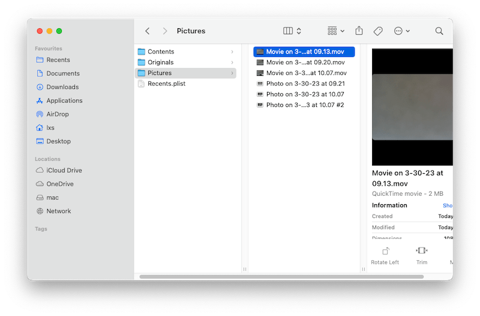Select Network under Locations
The height and width of the screenshot is (316, 480).
point(58,211)
